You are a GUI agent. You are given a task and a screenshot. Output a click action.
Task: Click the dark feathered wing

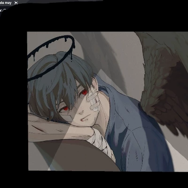(164, 81)
